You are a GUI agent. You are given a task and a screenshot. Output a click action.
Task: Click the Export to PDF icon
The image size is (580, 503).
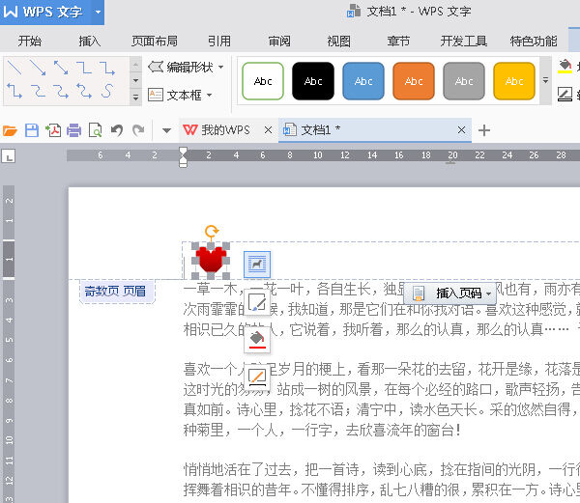(x=52, y=130)
